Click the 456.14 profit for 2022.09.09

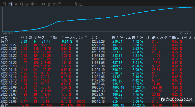(x=46, y=87)
